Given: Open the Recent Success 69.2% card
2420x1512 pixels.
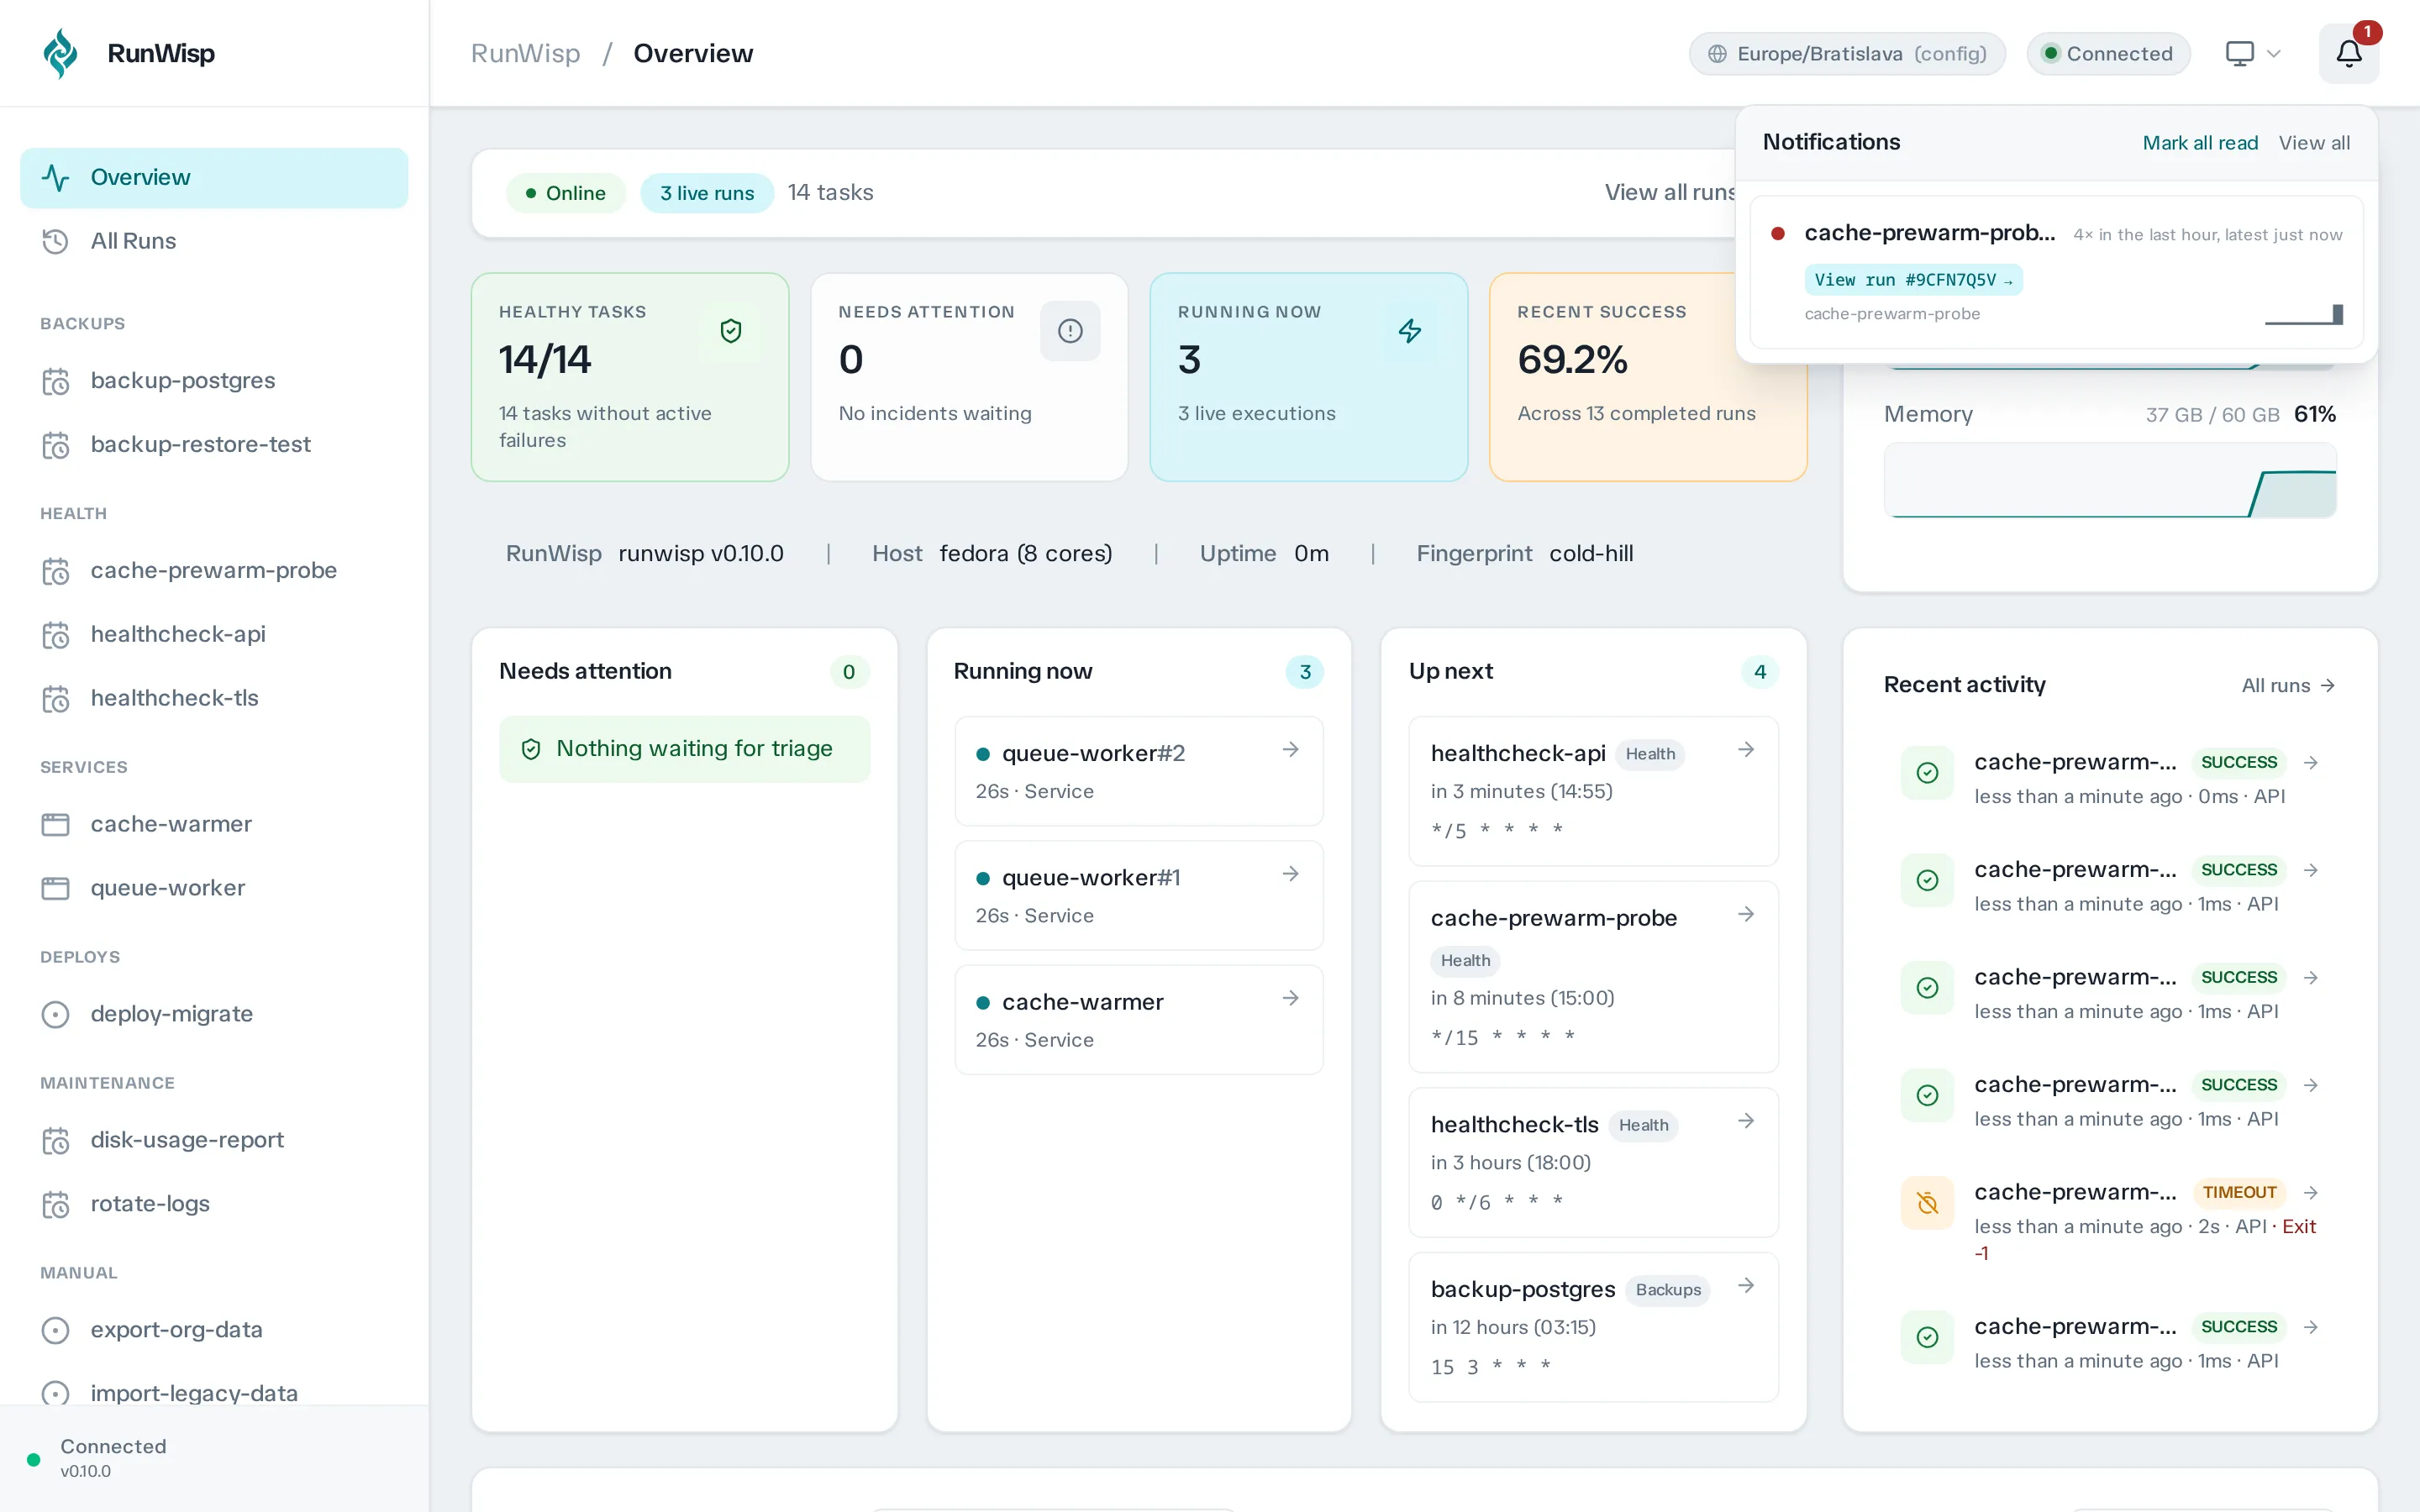Looking at the screenshot, I should tap(1648, 377).
